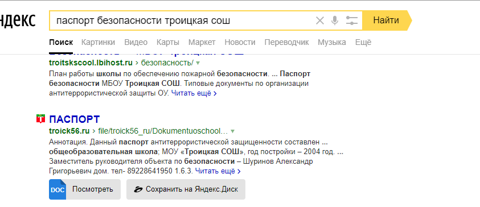Open the Карты tab

point(168,42)
